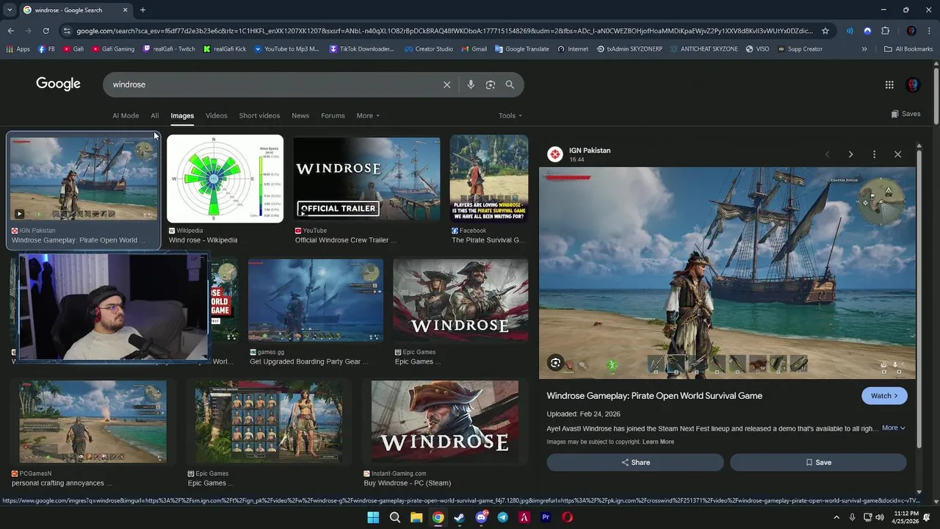Viewport: 940px width, 529px height.
Task: Open the Wikipedia wind rose chart thumbnail
Action: [x=225, y=179]
